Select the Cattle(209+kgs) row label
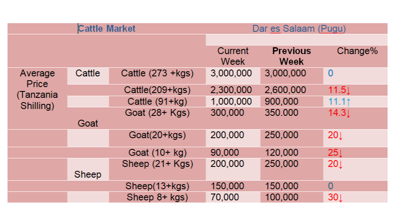 tap(157, 90)
